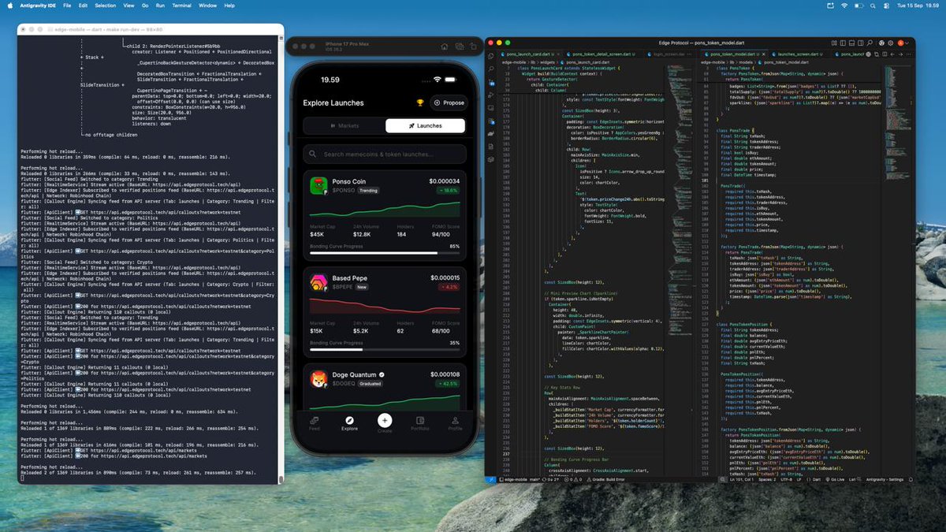The image size is (946, 532).
Task: Switch to launches_screen.dart editor tab
Action: point(799,54)
